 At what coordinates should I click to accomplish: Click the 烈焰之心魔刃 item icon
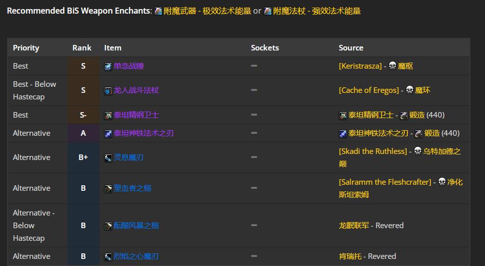click(x=108, y=257)
